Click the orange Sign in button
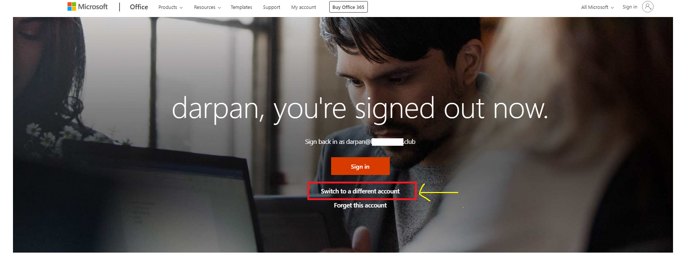The height and width of the screenshot is (270, 686). pos(360,166)
